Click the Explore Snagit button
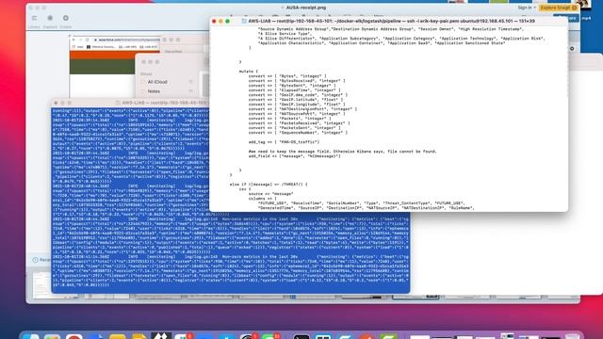The width and height of the screenshot is (603, 339). pos(559,8)
